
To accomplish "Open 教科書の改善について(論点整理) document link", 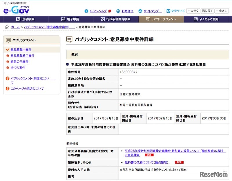I will tap(147, 162).
